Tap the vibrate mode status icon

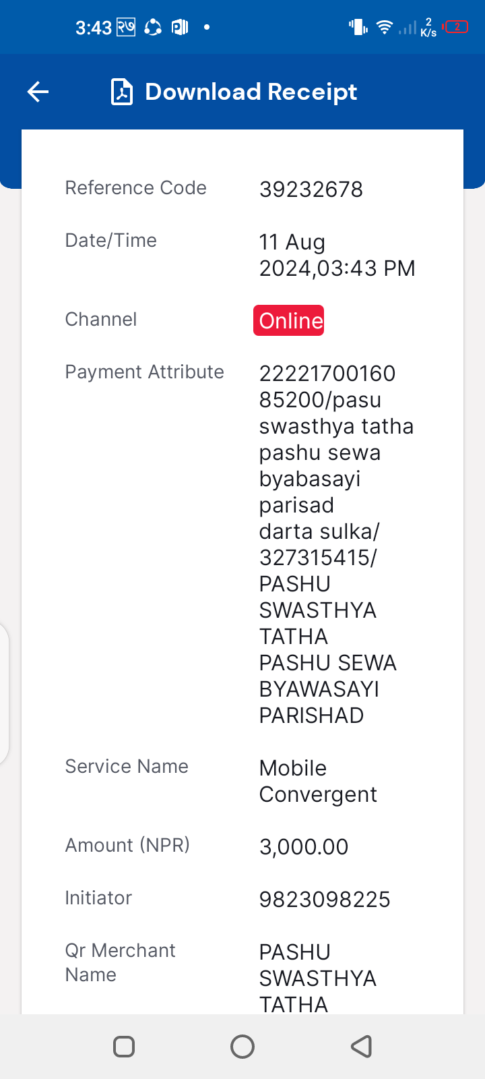[x=358, y=27]
